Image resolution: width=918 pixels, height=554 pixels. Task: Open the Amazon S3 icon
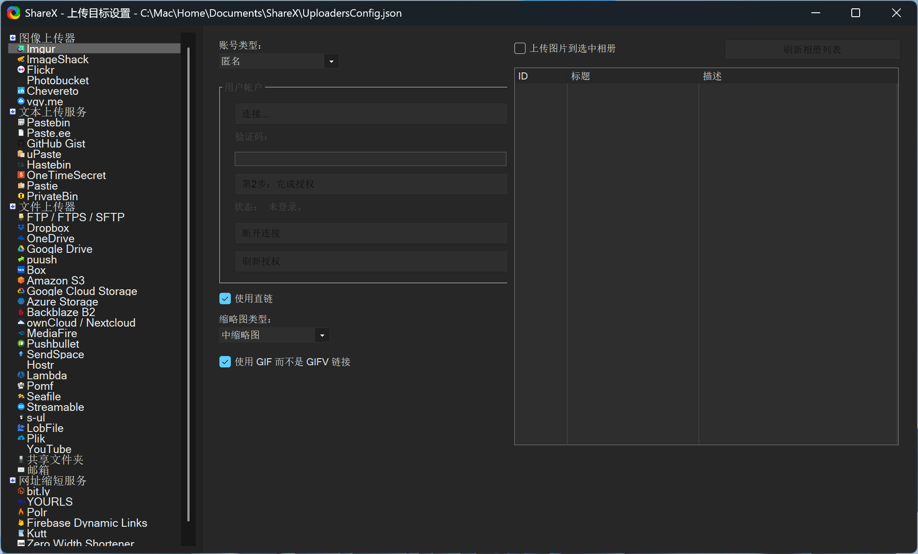21,281
